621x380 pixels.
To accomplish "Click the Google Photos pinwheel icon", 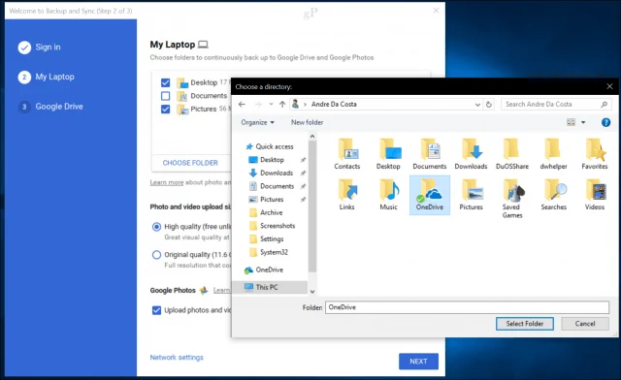I will point(204,290).
